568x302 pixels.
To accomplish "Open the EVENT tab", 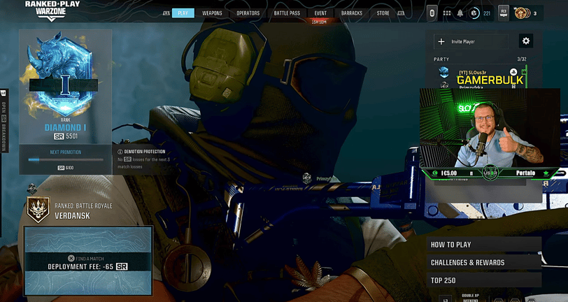I will (x=320, y=13).
